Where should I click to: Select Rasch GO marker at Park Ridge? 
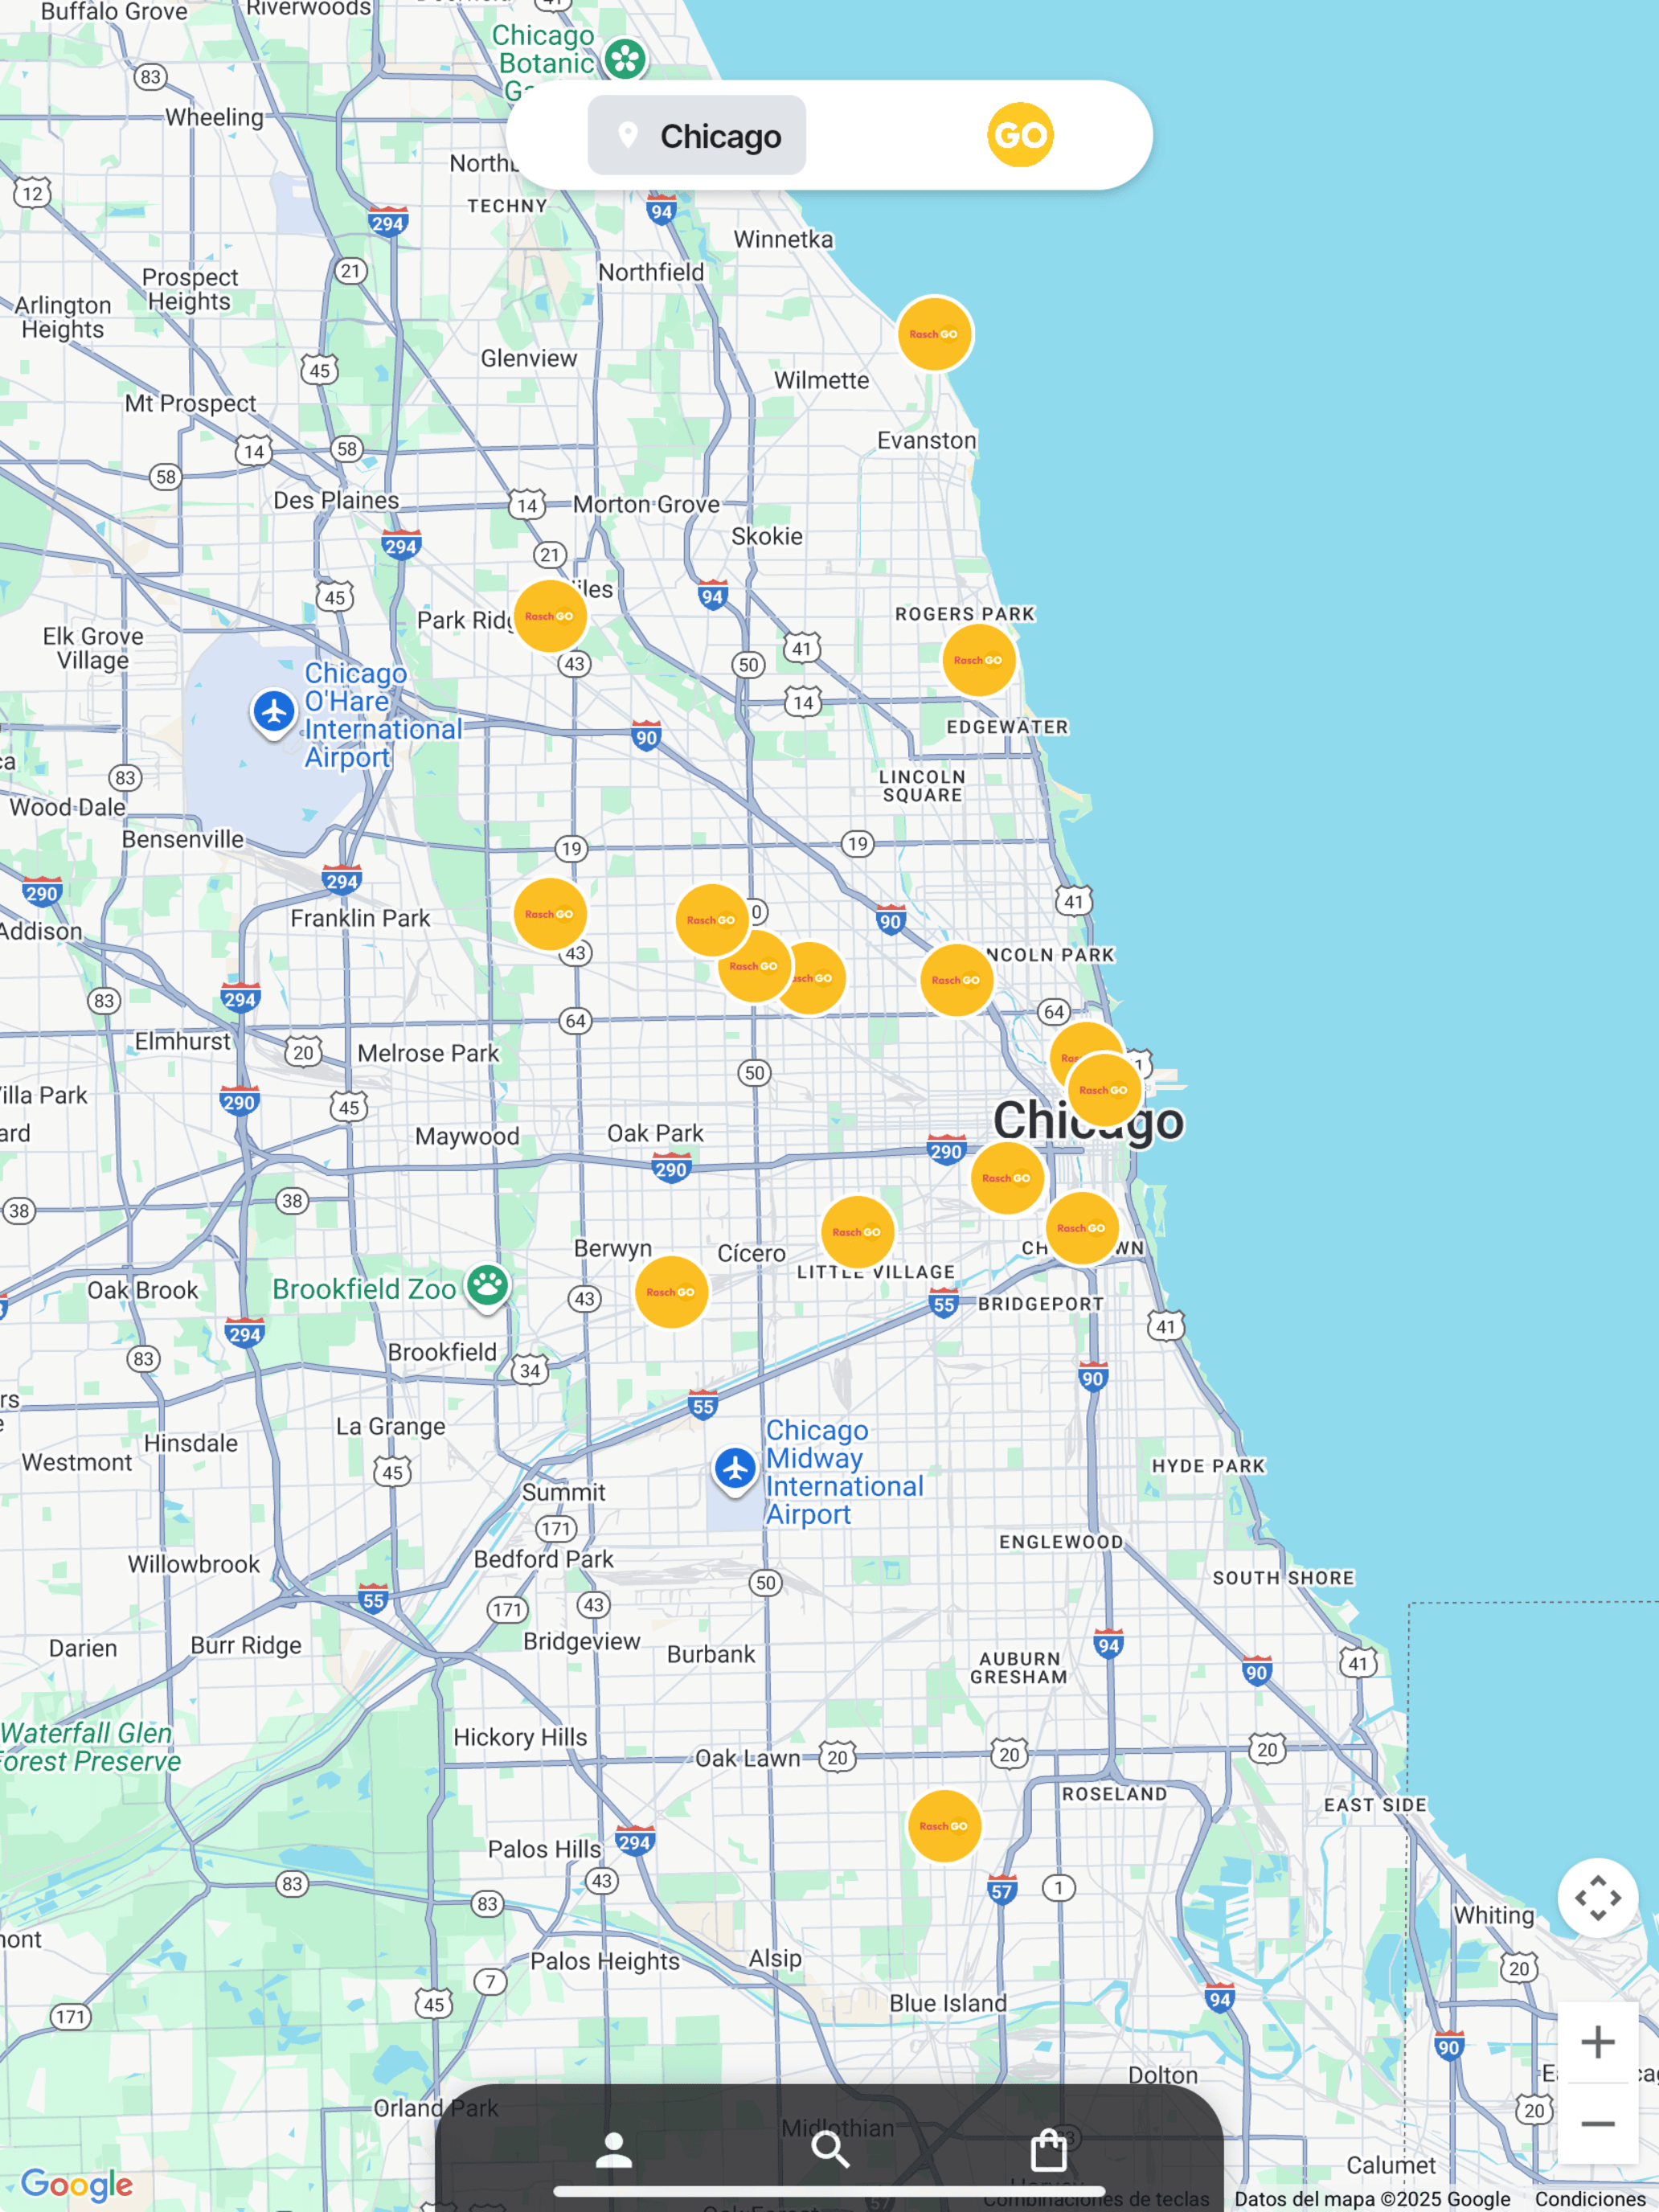550,616
